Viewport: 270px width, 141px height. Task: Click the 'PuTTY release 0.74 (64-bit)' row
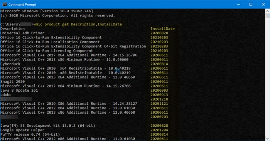coord(30,134)
